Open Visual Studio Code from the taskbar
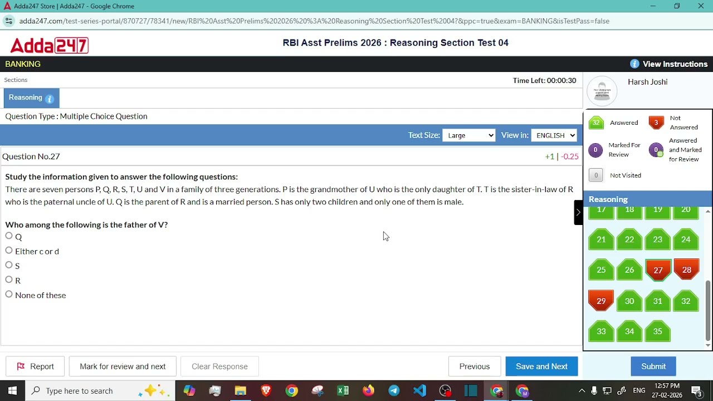 tap(419, 391)
